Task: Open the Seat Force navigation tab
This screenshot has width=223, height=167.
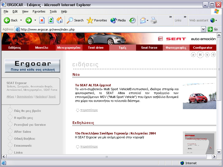Action: [149, 48]
